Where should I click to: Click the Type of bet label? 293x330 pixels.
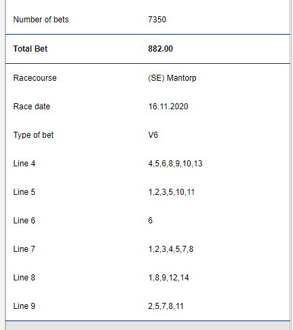(33, 135)
